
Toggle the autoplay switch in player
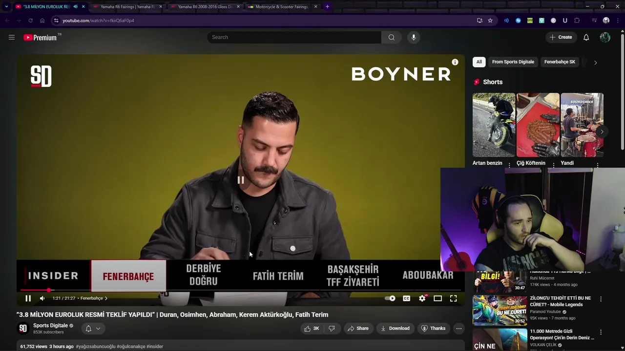[x=390, y=298]
